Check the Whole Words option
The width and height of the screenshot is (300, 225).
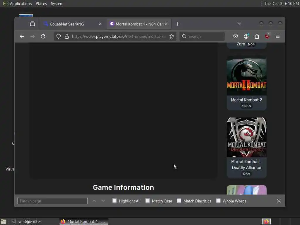click(x=218, y=201)
